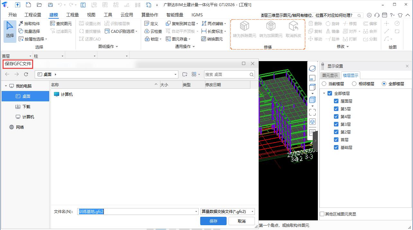Open the 开始 ribbon tab

pos(13,15)
